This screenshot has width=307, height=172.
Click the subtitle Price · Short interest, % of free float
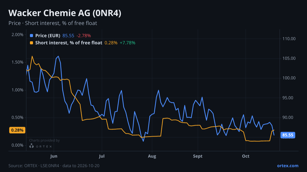pos(53,23)
